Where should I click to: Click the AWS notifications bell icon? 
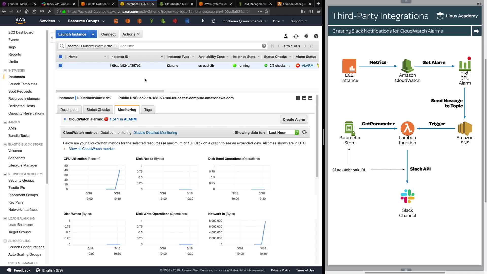pos(214,21)
